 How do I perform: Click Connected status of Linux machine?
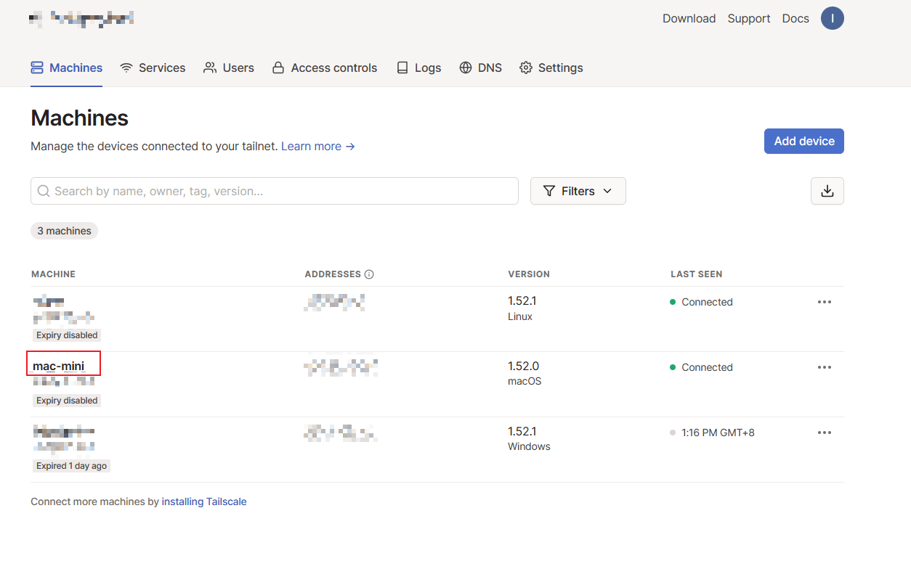(701, 302)
